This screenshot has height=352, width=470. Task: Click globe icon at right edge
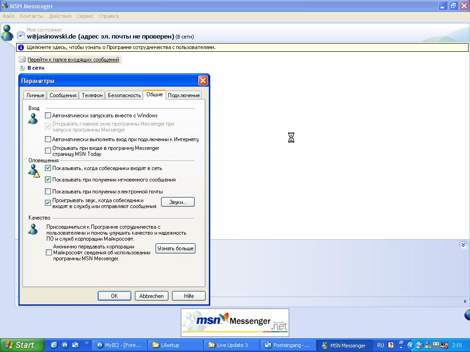click(x=467, y=315)
